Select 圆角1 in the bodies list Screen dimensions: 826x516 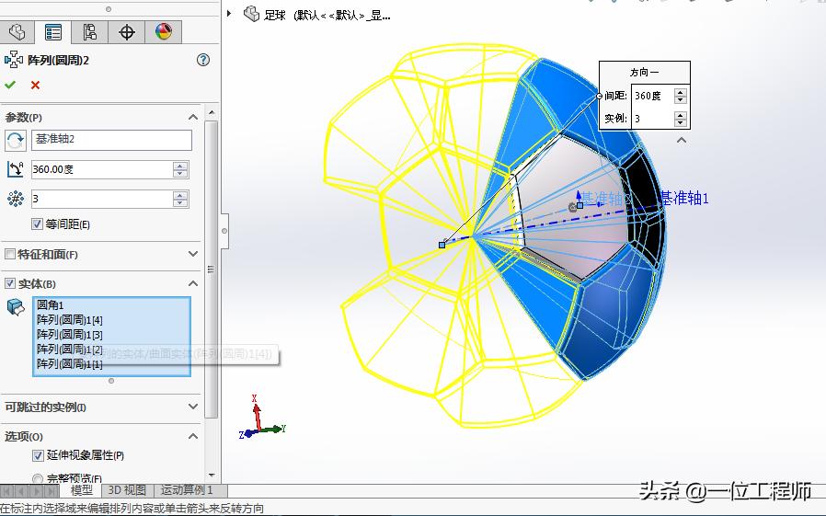coord(50,305)
